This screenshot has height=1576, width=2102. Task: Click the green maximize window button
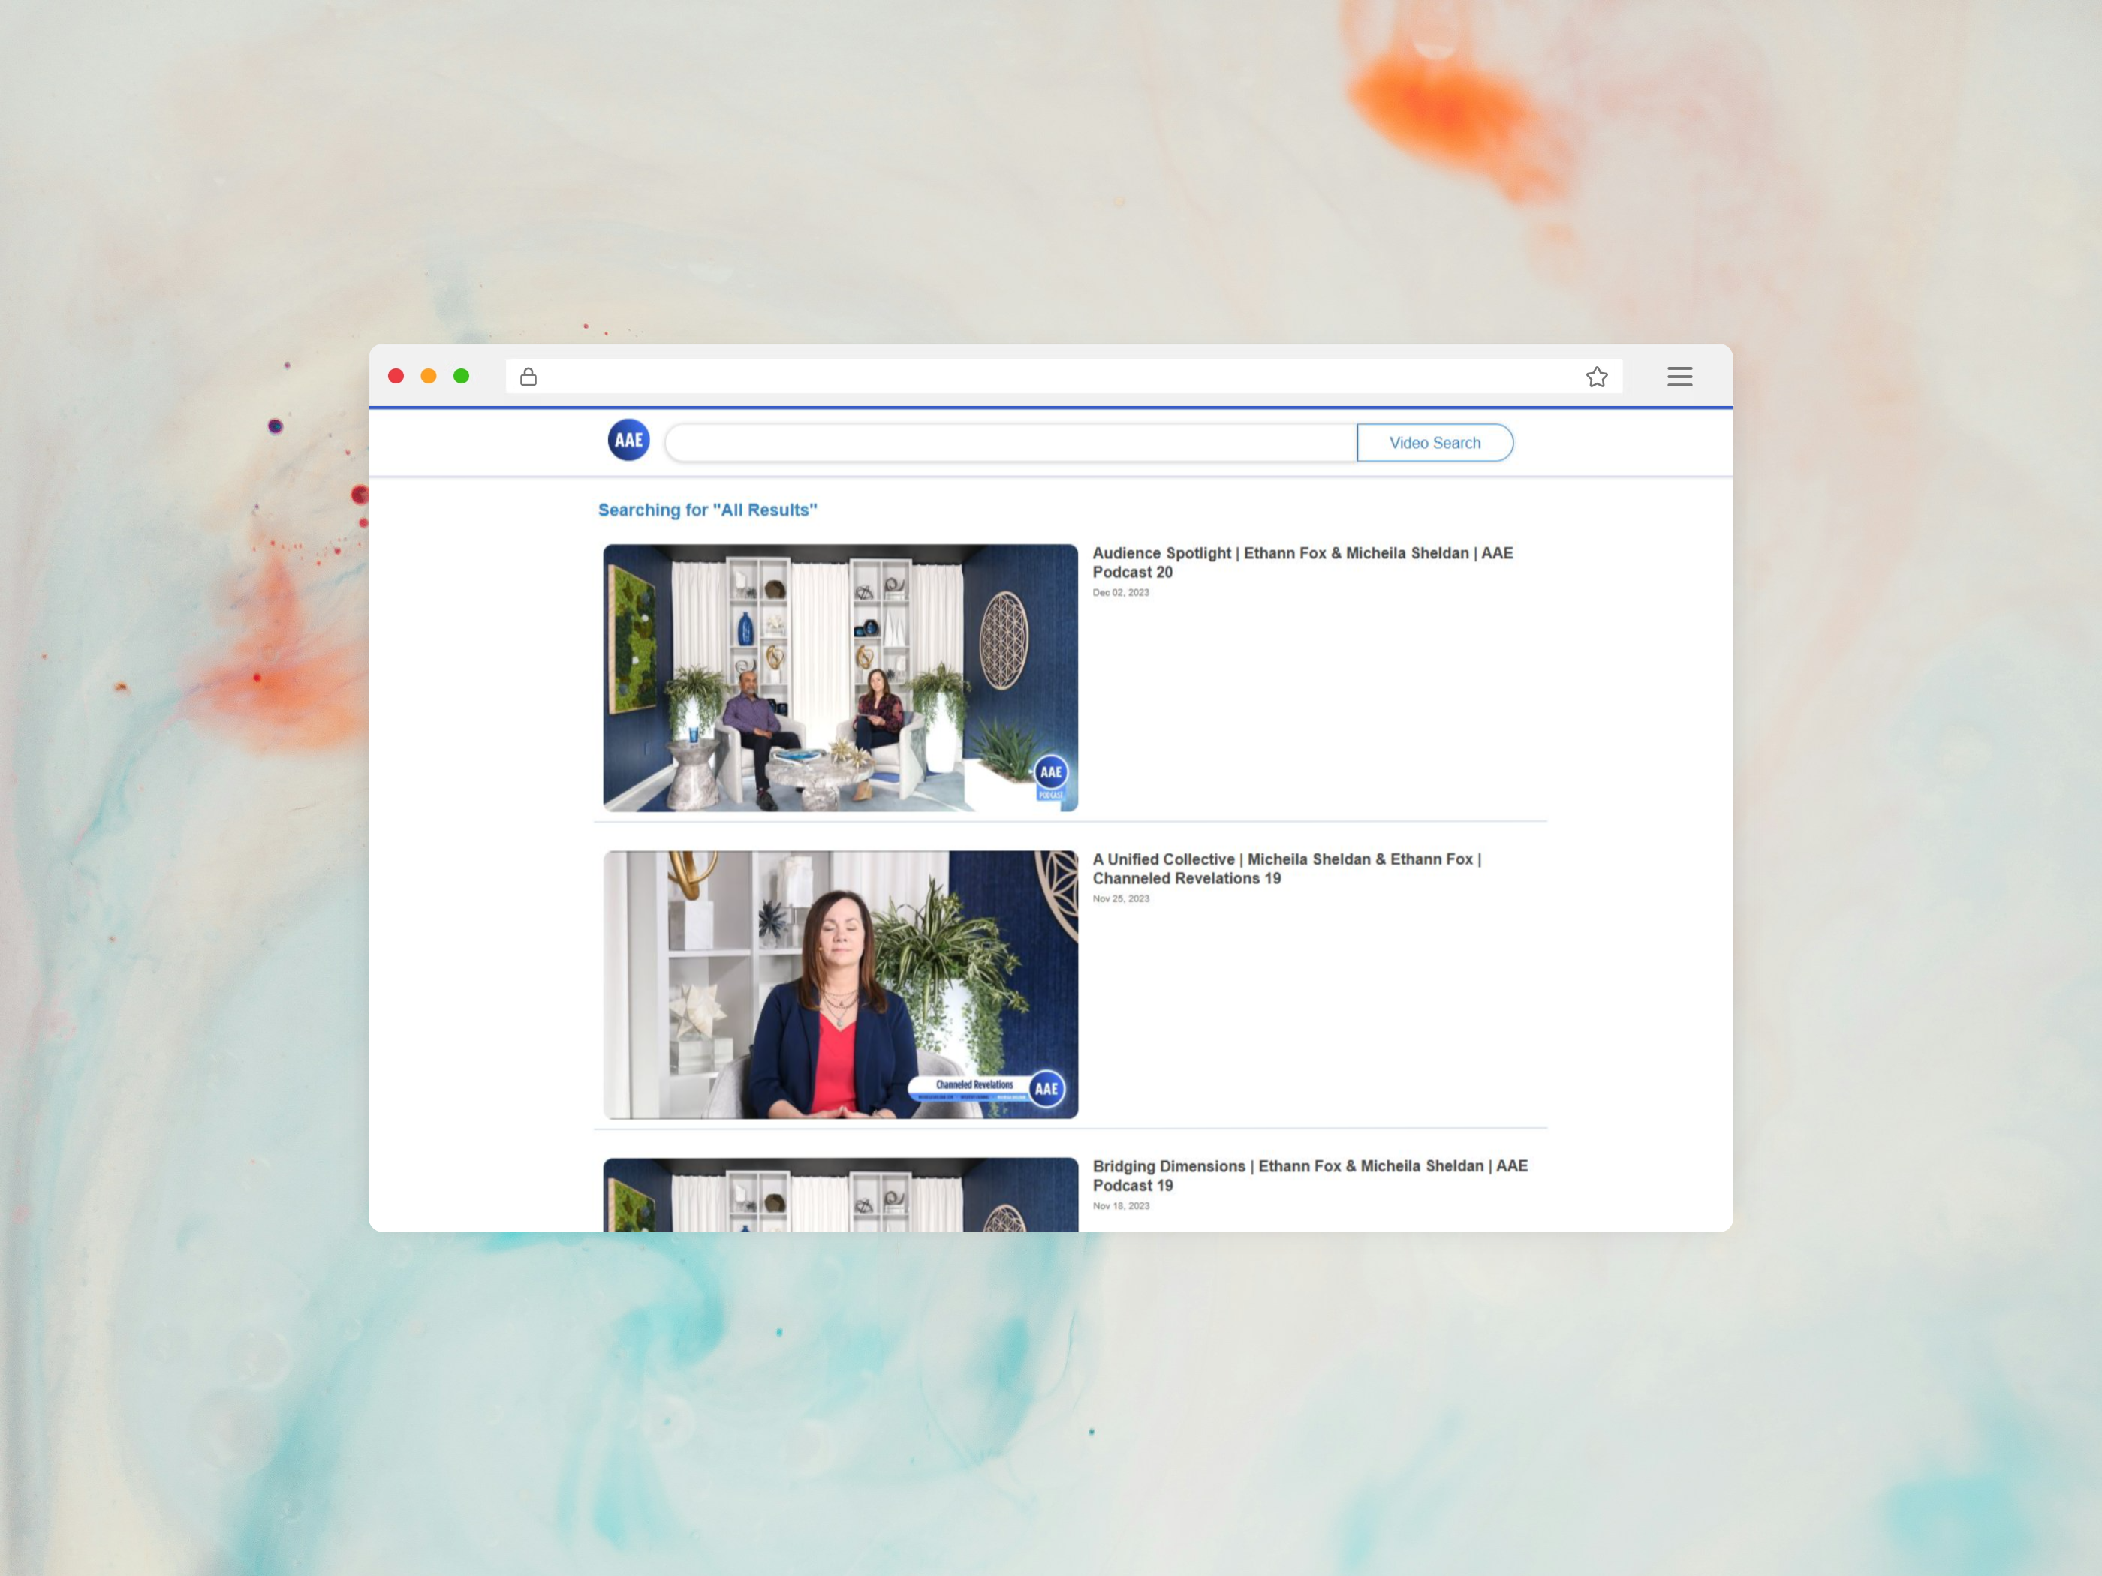click(462, 376)
